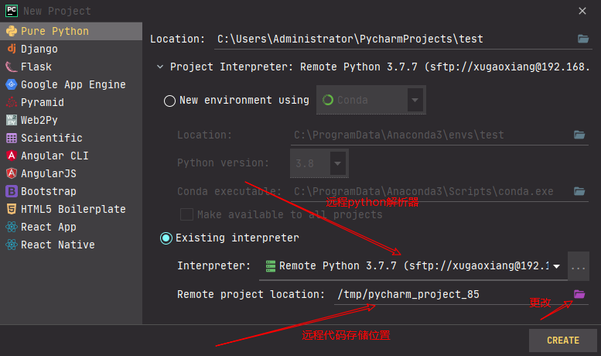
Task: Collapse the Project Interpreter section
Action: tap(160, 67)
